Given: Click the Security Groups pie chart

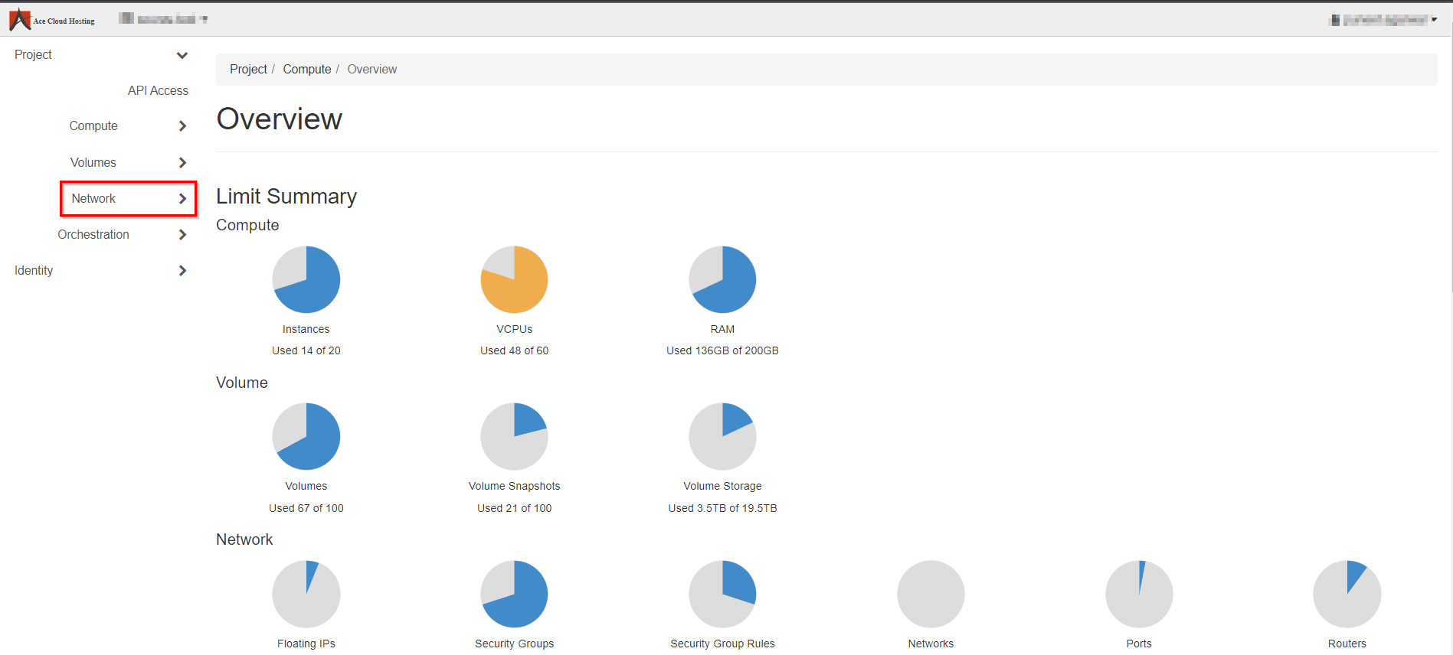Looking at the screenshot, I should tap(514, 594).
